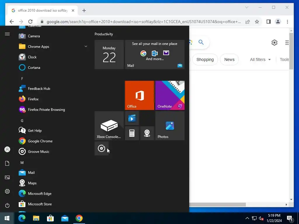This screenshot has height=224, width=299.
Task: Open Microsoft Store from the taskbar
Action: pyautogui.click(x=50, y=218)
